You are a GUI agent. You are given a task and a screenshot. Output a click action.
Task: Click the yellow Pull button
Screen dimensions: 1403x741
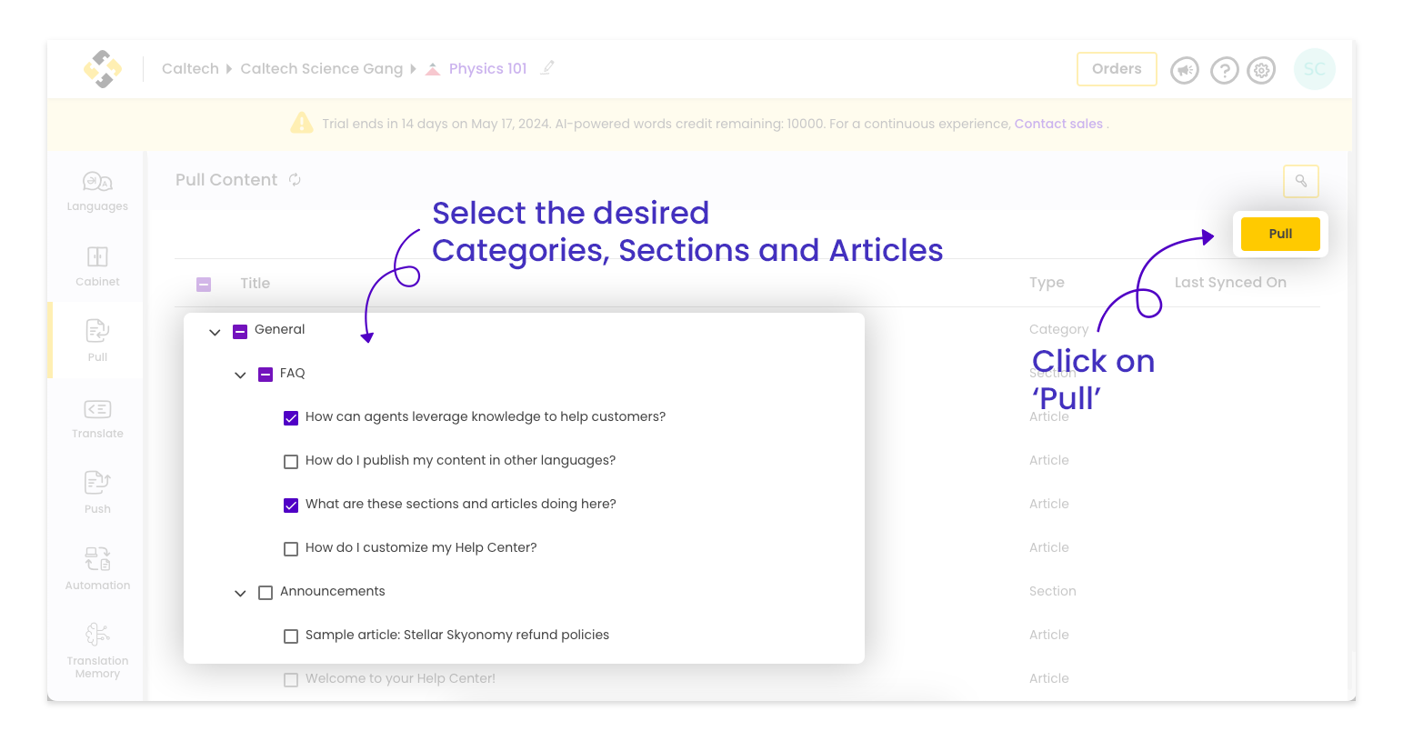(1280, 234)
